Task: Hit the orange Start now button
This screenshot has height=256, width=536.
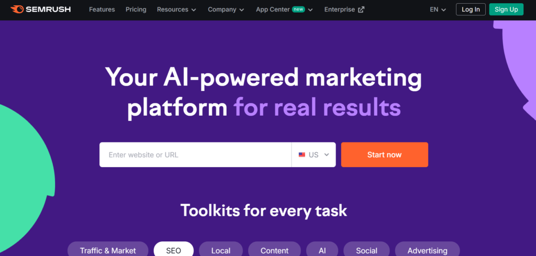Action: point(384,155)
